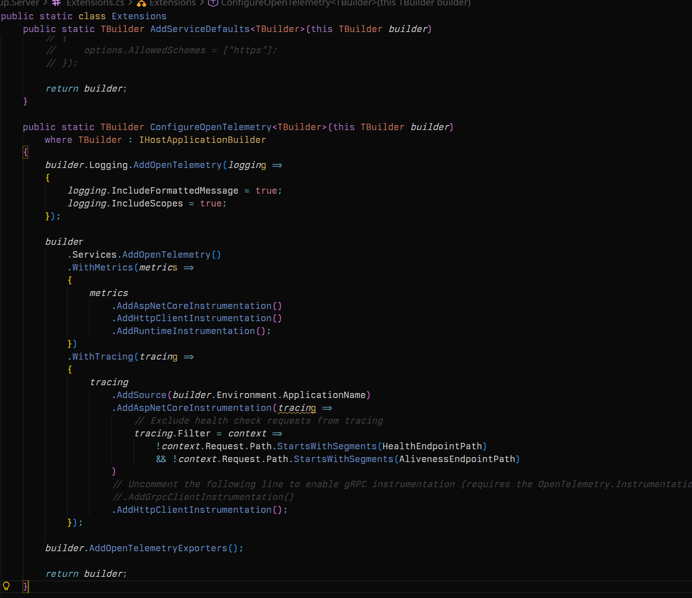Click ApplicationName in the AddSource argument
This screenshot has width=692, height=598.
point(324,395)
